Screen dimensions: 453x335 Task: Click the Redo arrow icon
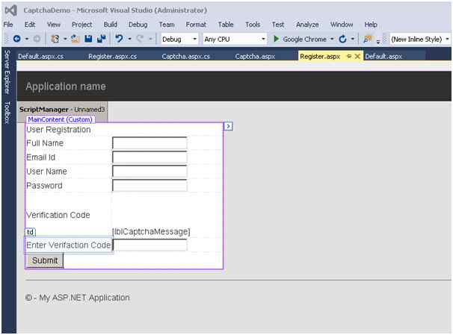click(140, 39)
